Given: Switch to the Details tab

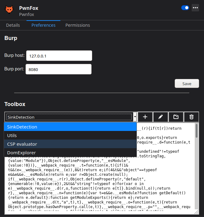Looking at the screenshot, I should pyautogui.click(x=13, y=25).
